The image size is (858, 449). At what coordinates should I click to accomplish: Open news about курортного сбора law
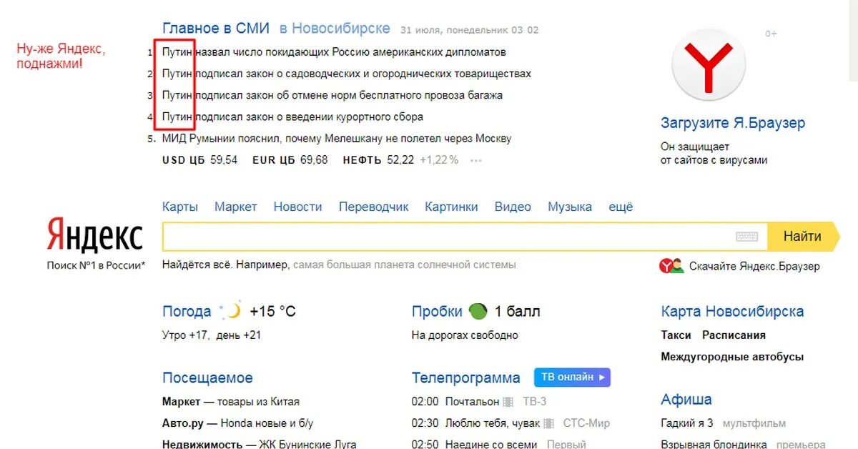coord(292,117)
